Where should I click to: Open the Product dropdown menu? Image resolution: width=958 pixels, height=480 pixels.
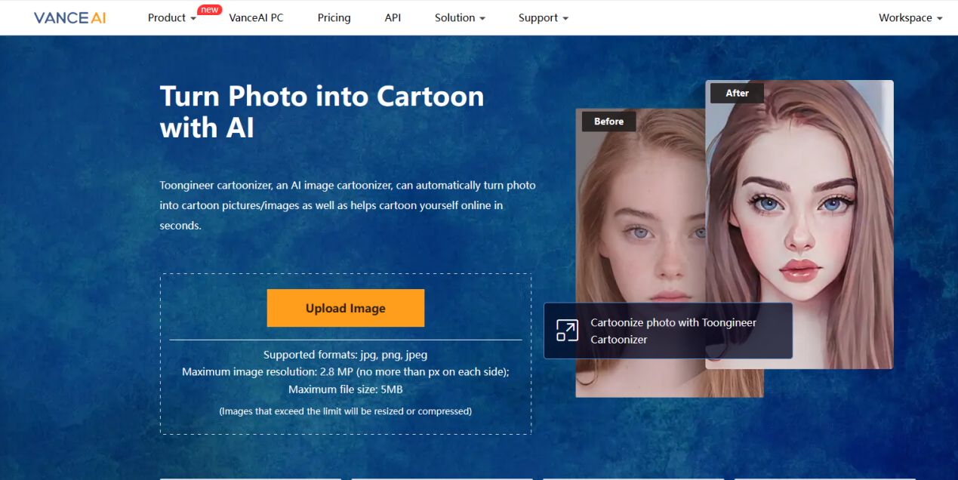point(172,18)
